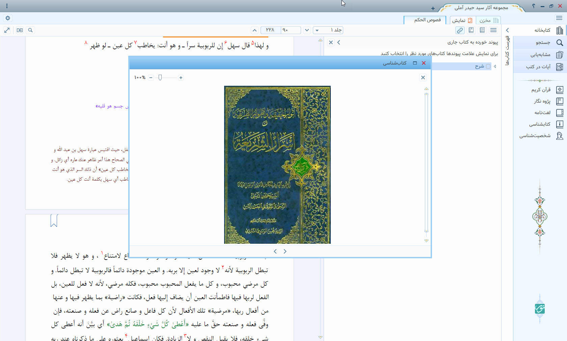Tick the شرح checkbox
This screenshot has height=341, width=567.
pyautogui.click(x=488, y=67)
